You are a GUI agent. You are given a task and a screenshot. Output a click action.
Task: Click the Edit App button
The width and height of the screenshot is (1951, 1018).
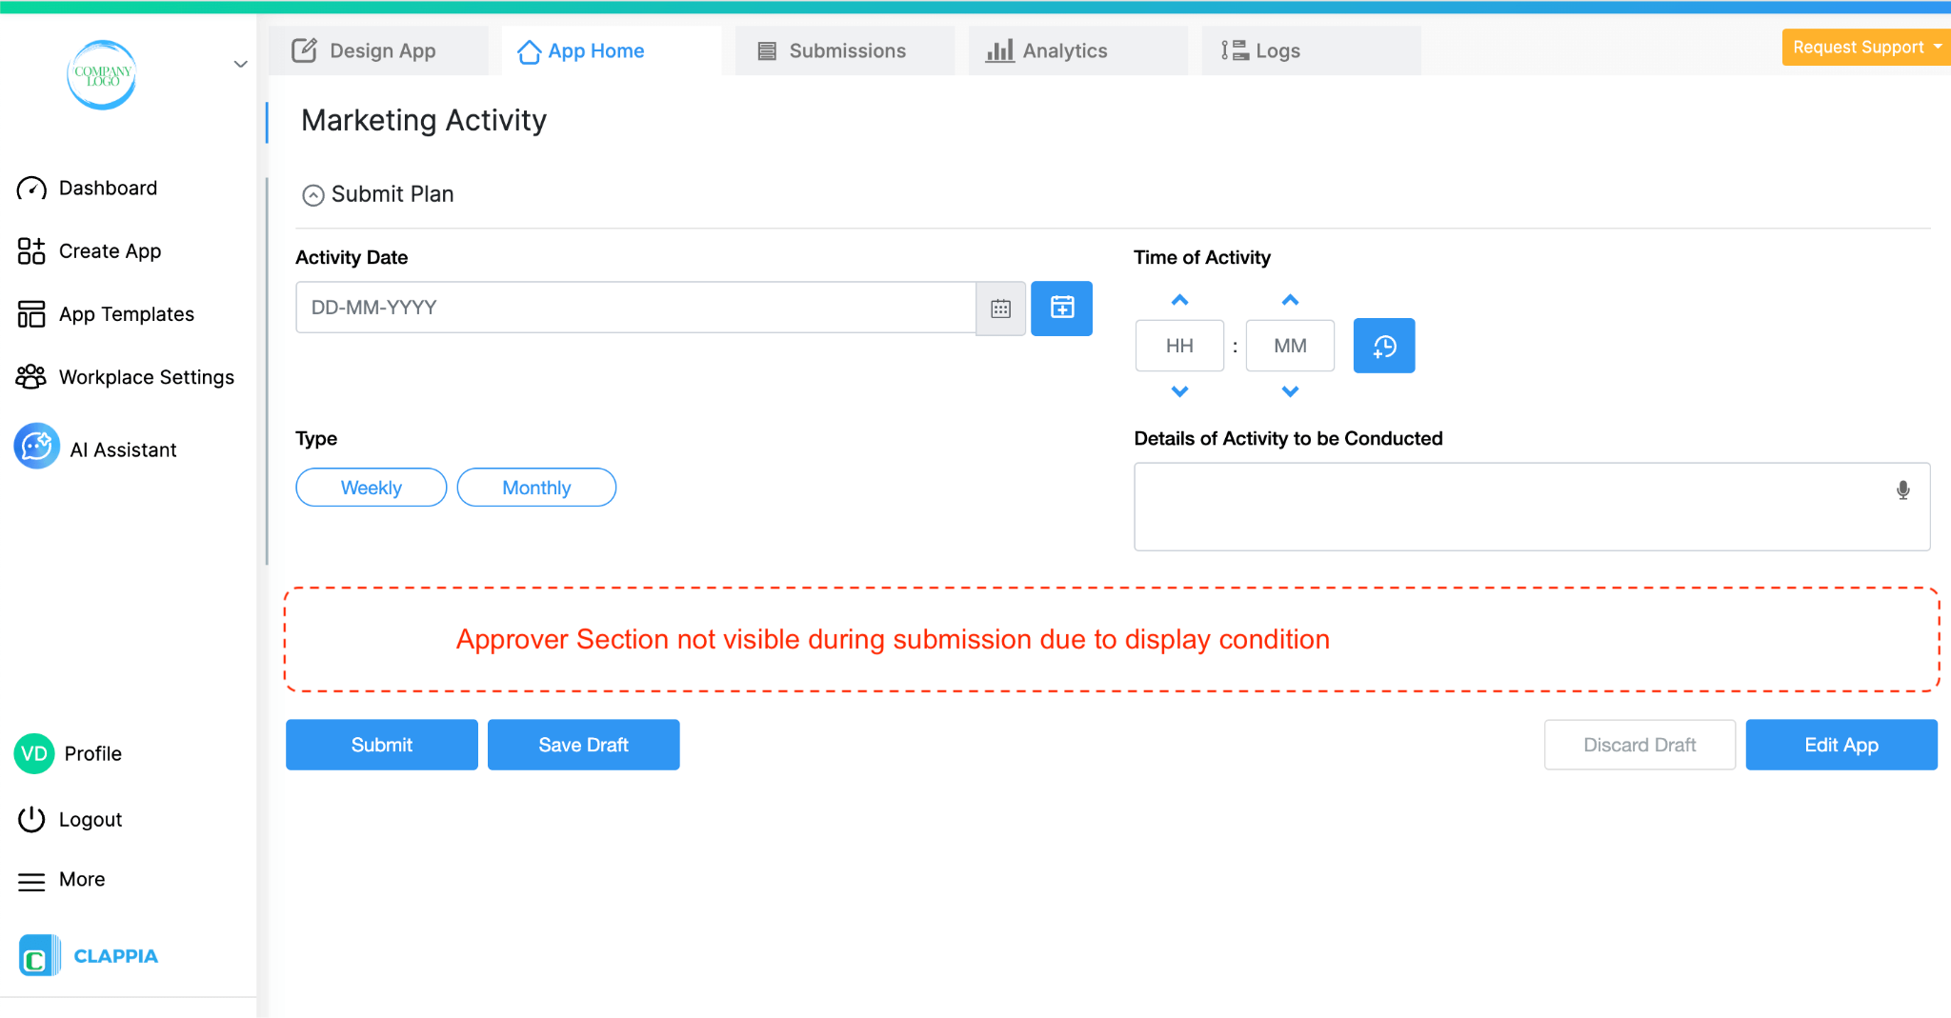pos(1840,745)
